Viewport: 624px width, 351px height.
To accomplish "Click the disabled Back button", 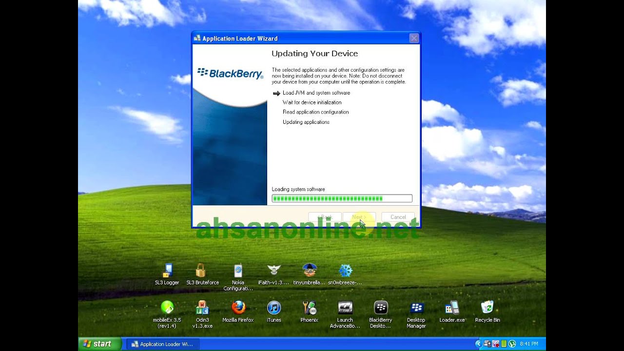I will pos(325,217).
